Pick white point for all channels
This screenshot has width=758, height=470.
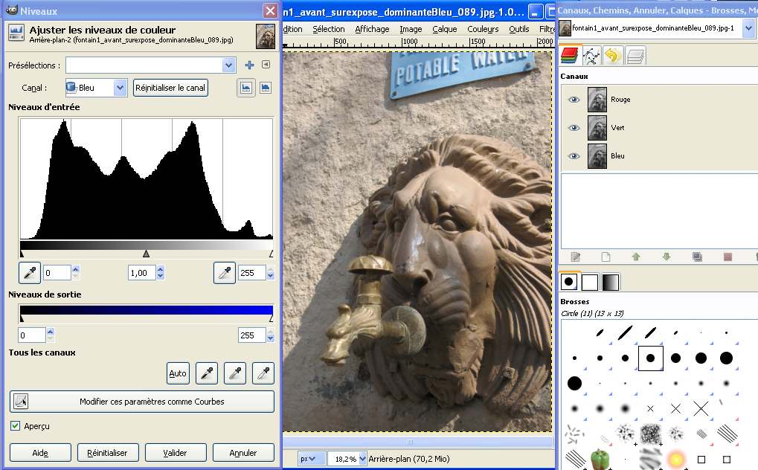coord(263,373)
